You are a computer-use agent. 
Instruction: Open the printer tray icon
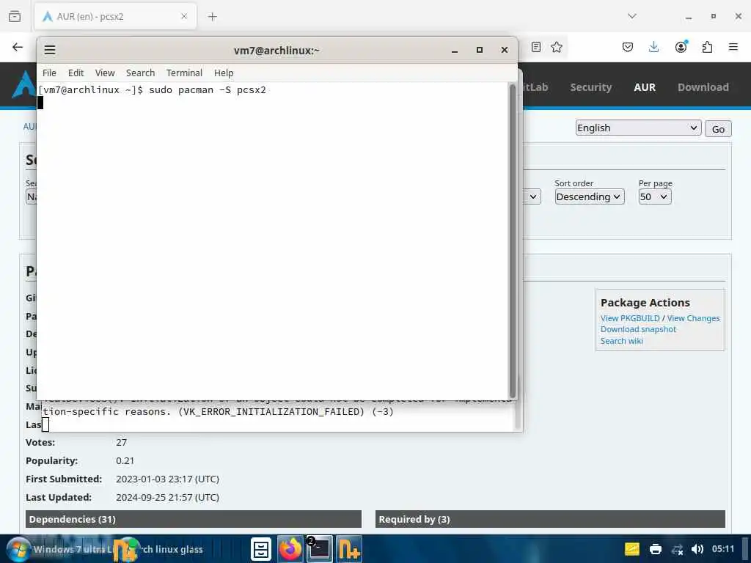pyautogui.click(x=656, y=549)
